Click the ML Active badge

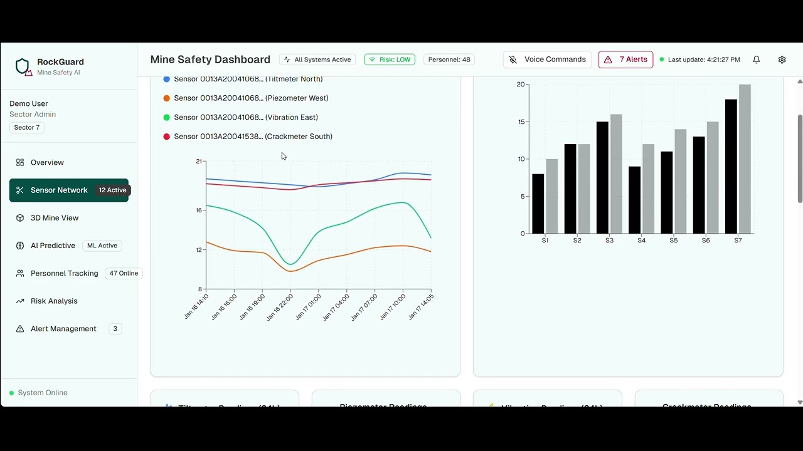(x=102, y=246)
